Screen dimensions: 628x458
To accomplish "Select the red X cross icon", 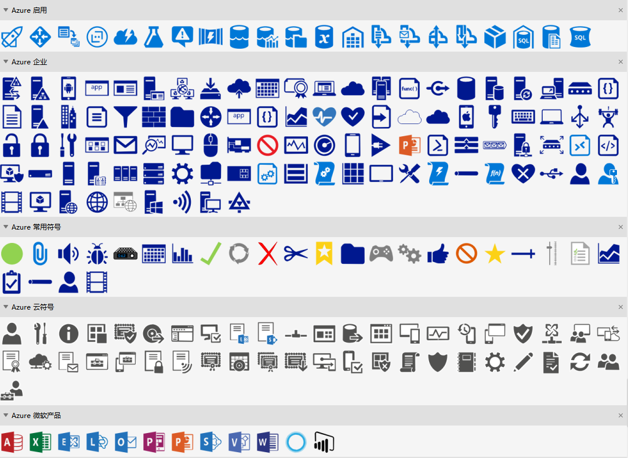I will click(x=267, y=254).
